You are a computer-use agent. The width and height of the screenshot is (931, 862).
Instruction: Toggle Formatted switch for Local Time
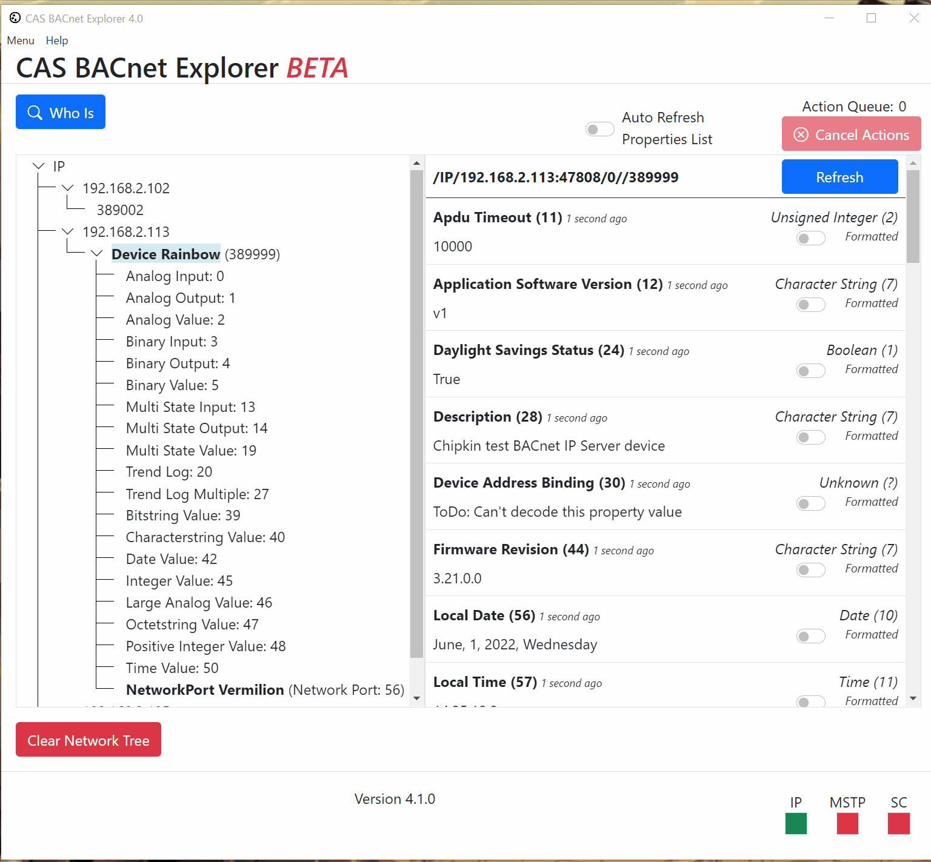pyautogui.click(x=811, y=701)
